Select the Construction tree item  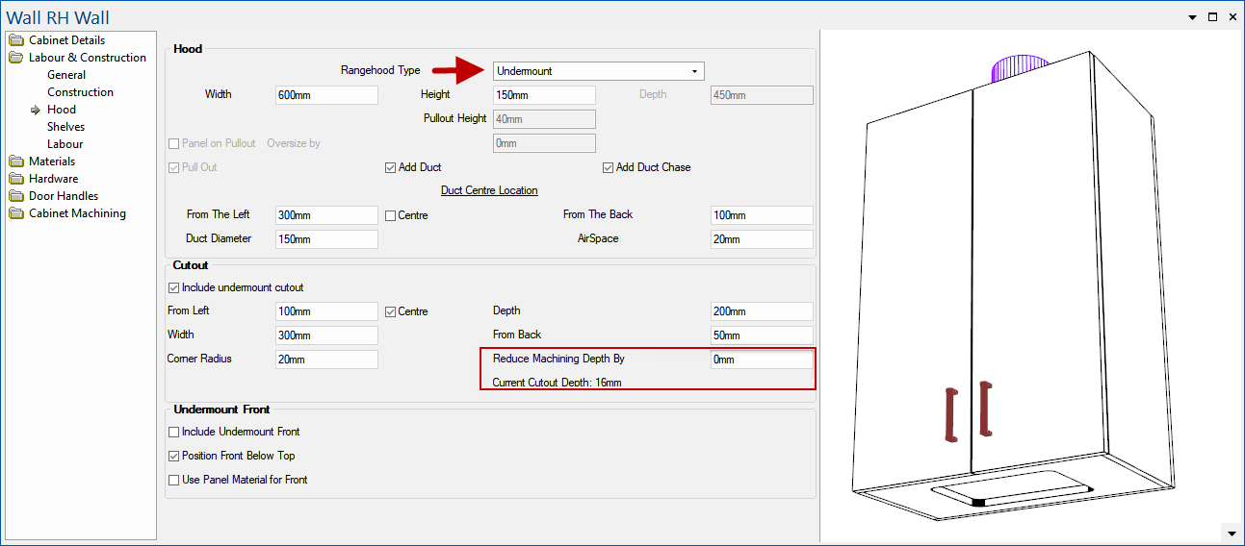pyautogui.click(x=80, y=92)
